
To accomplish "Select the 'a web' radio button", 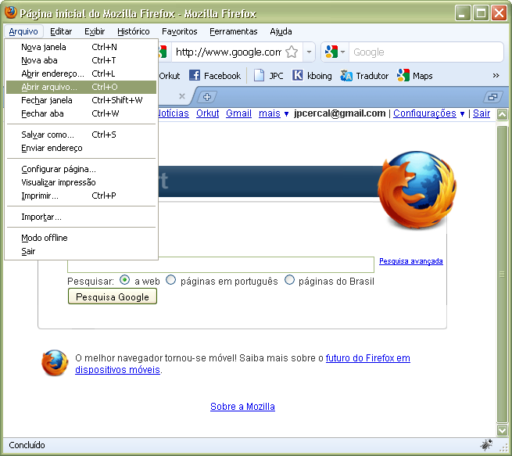I will tap(125, 280).
